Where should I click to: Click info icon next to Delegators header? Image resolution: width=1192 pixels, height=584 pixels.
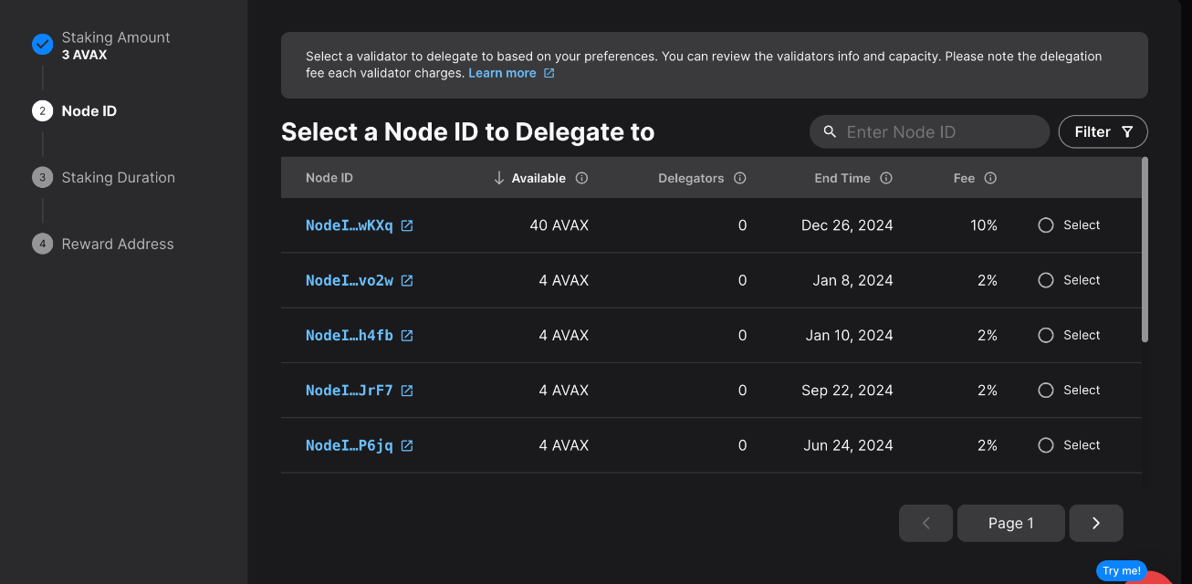(x=740, y=178)
